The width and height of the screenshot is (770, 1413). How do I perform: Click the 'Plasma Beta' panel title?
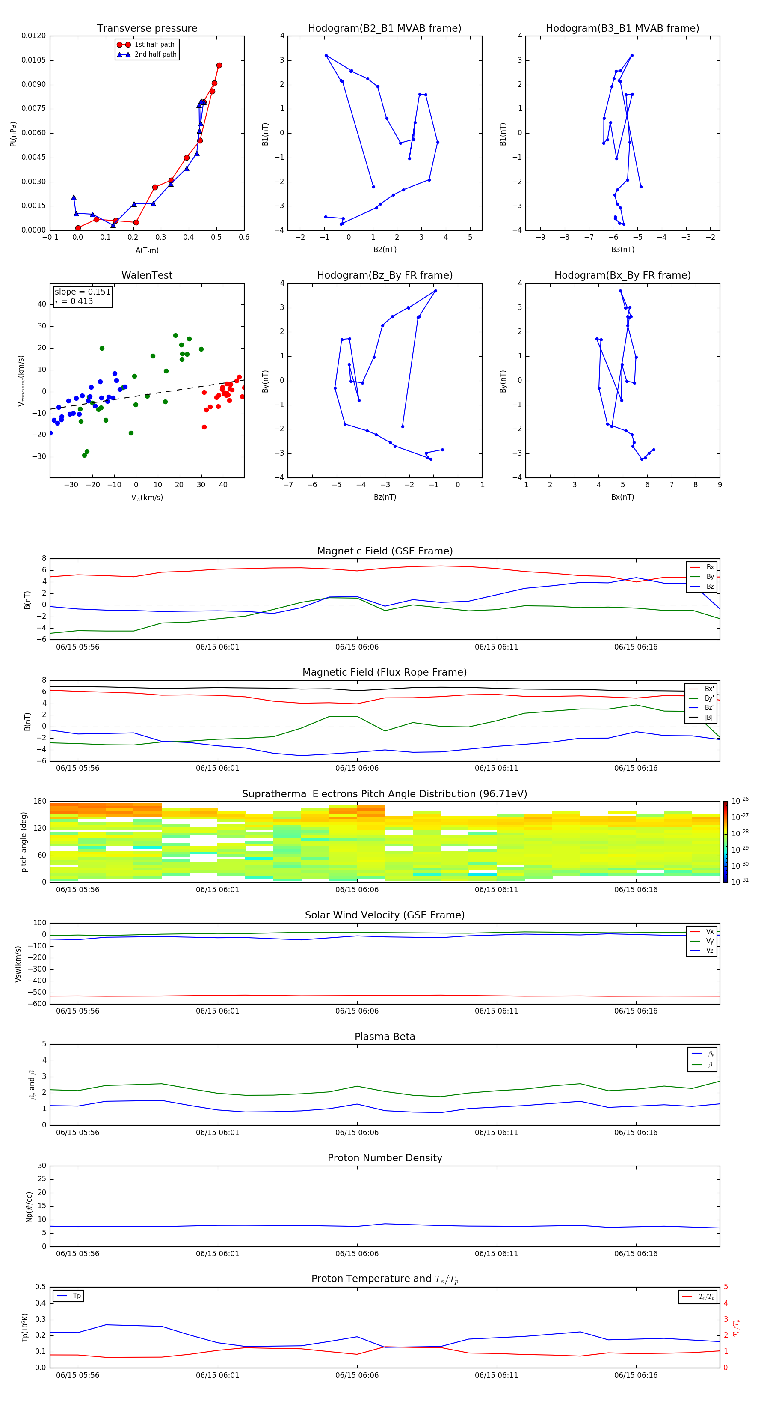385,1037
